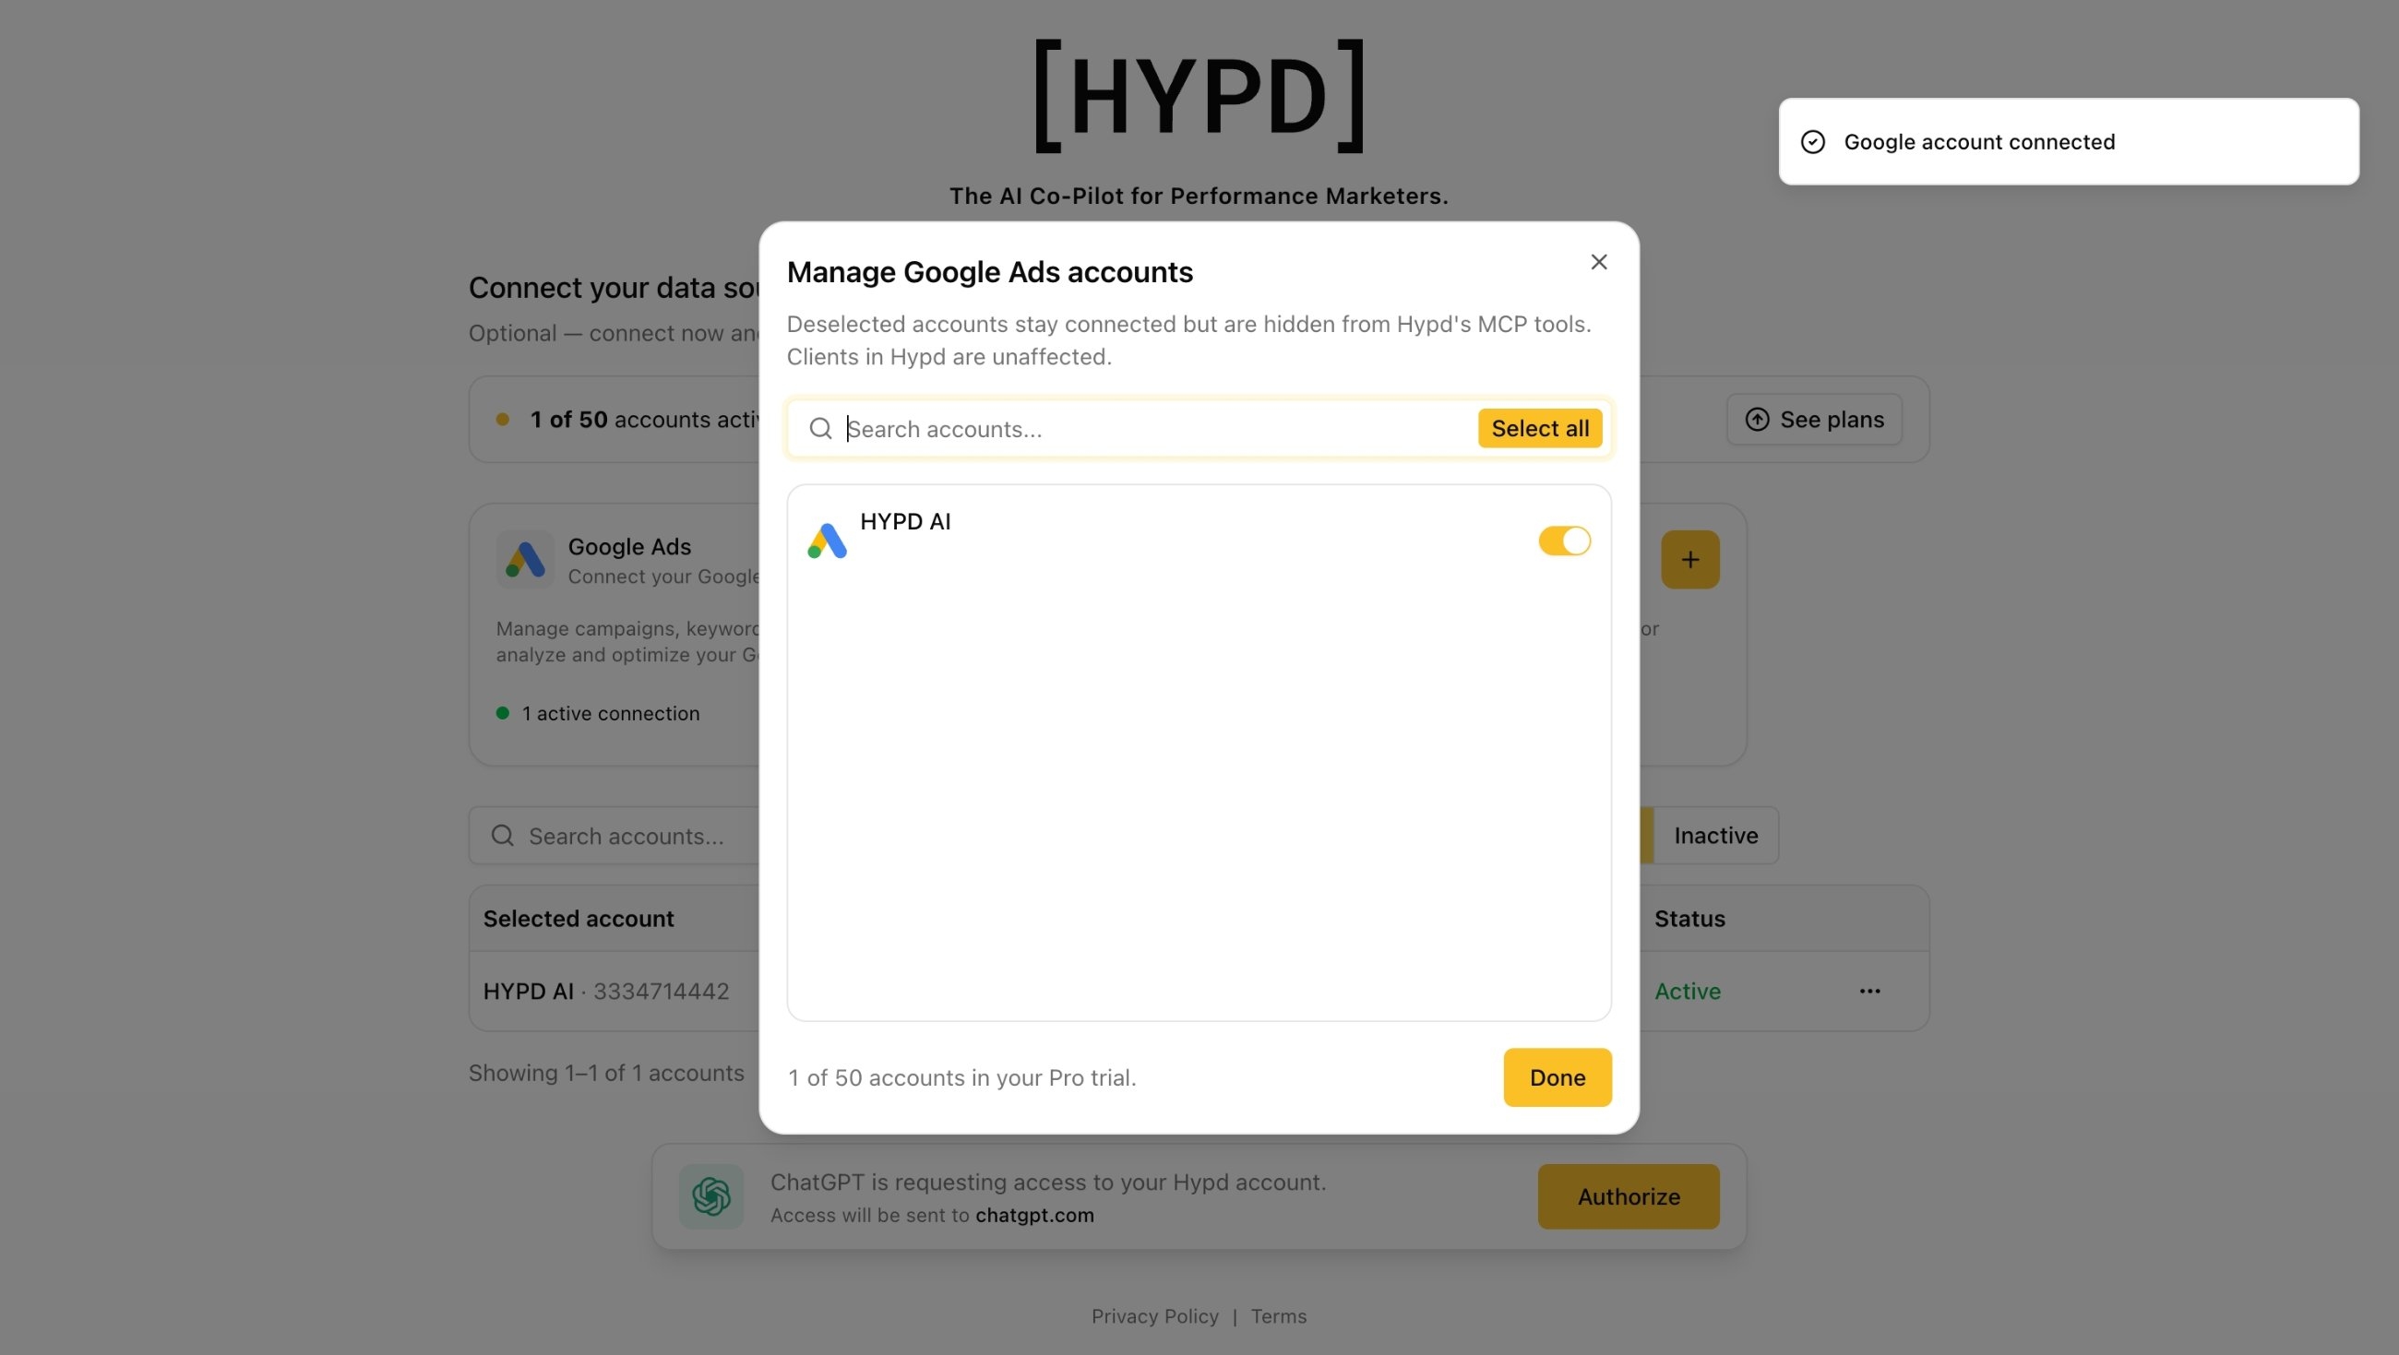Viewport: 2399px width, 1355px height.
Task: Click the Done button
Action: tap(1558, 1077)
